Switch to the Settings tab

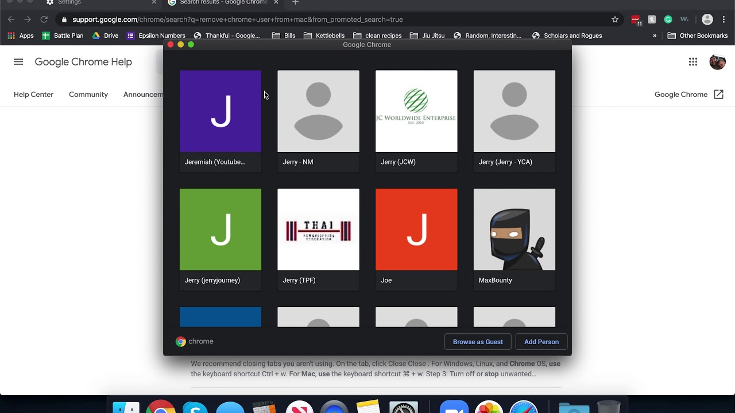point(100,2)
